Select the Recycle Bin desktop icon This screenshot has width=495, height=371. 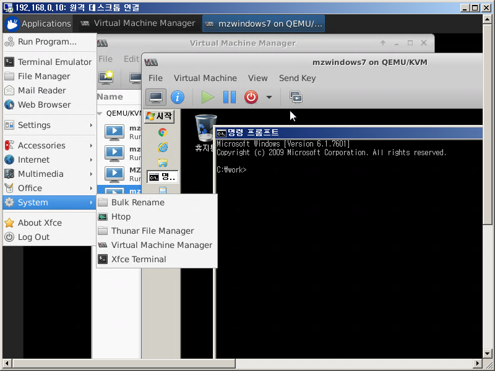(205, 133)
